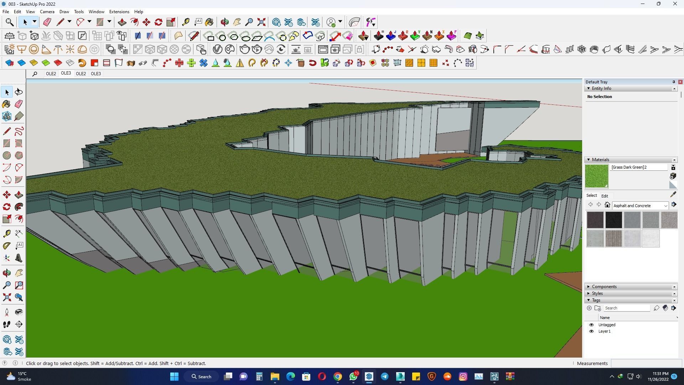Click the first OLE3 scene tab
The image size is (684, 385).
click(66, 73)
